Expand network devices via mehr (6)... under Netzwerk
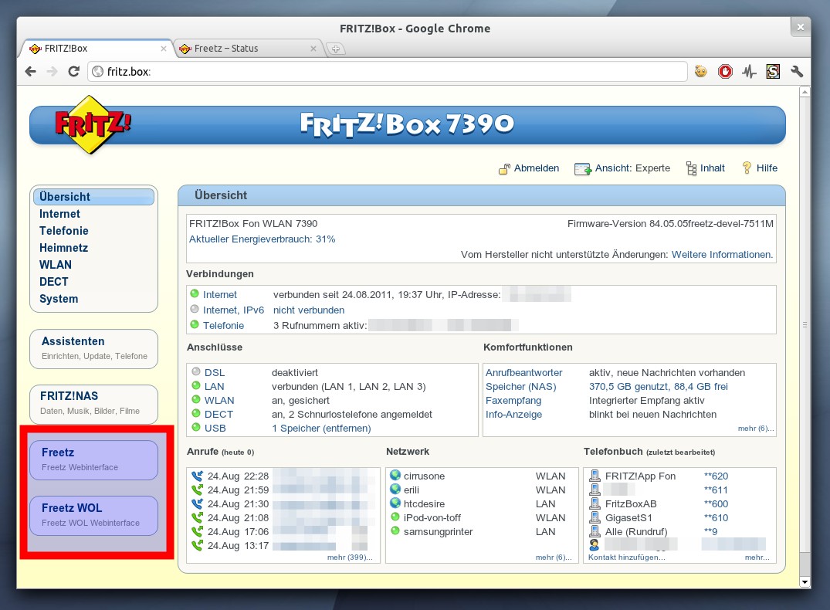The width and height of the screenshot is (830, 610). 553,557
